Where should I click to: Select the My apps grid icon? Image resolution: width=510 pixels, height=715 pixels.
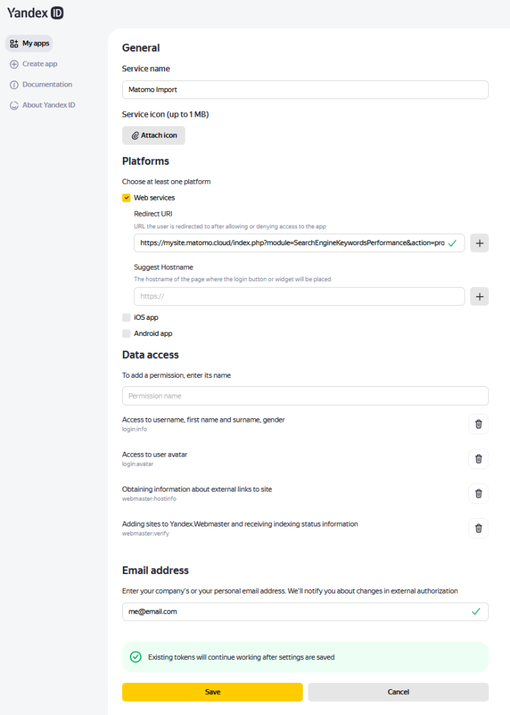pos(15,43)
